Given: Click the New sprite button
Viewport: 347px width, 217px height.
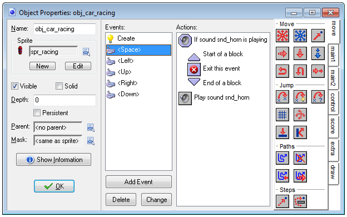Looking at the screenshot, I should point(42,66).
